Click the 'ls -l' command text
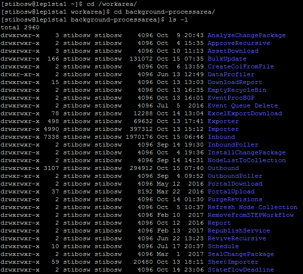The image size is (303, 274). (x=178, y=20)
